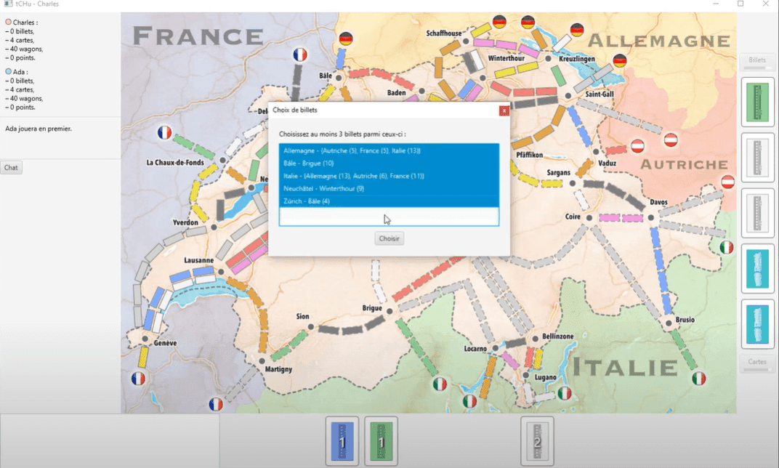Click the tCHu app icon in title bar
This screenshot has width=779, height=468.
pyautogui.click(x=8, y=4)
